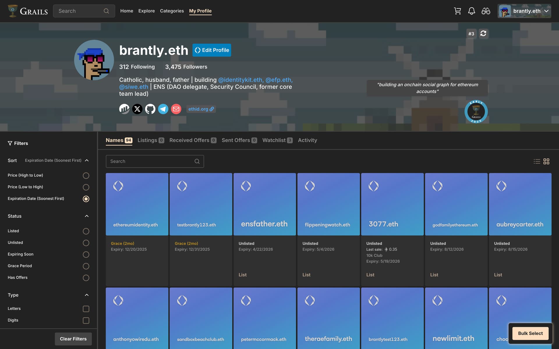Open the Telegram social icon
The height and width of the screenshot is (349, 559).
click(x=163, y=109)
